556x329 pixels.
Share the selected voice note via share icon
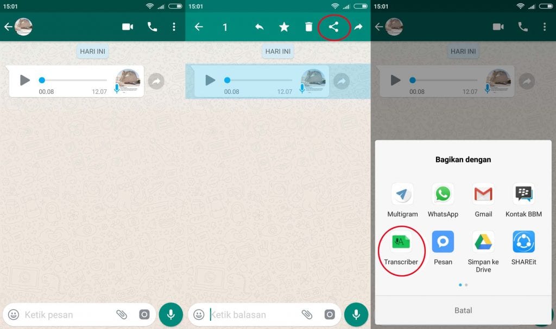[x=333, y=27]
